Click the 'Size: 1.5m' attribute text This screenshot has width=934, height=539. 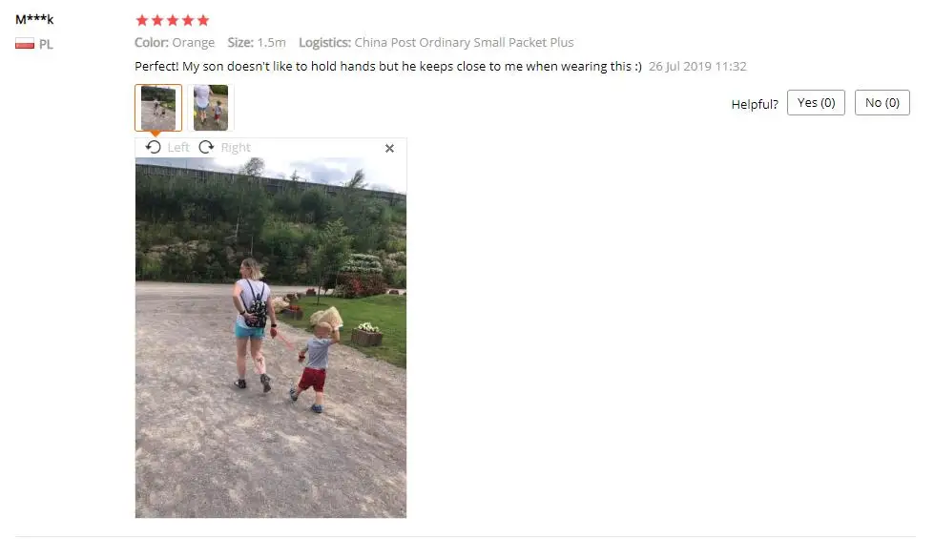[257, 42]
